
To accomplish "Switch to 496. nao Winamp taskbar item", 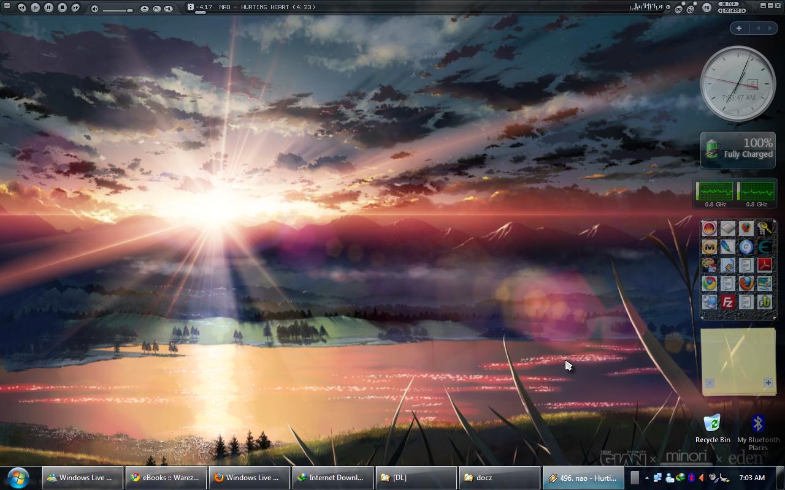I will tap(583, 478).
